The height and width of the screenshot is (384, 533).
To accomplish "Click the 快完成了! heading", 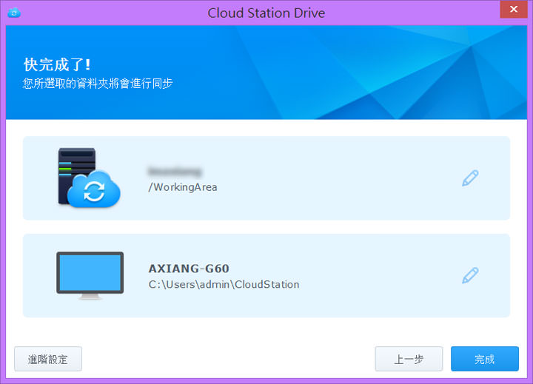I will pos(57,64).
